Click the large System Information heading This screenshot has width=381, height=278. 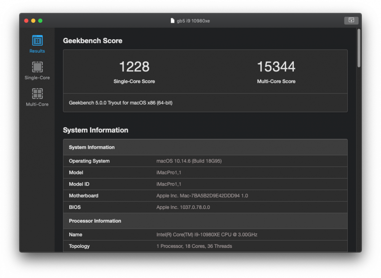click(96, 130)
